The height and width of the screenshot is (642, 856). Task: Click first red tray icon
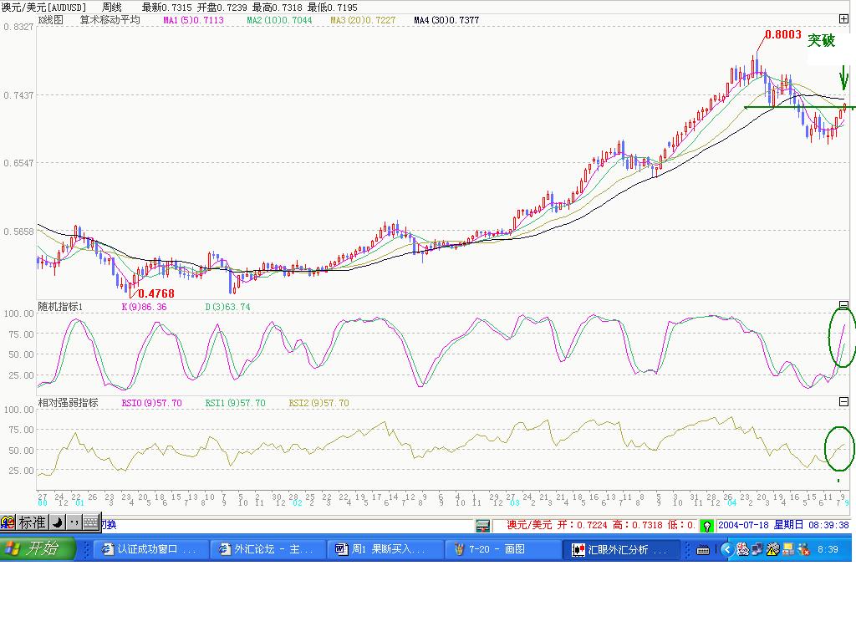coord(742,549)
